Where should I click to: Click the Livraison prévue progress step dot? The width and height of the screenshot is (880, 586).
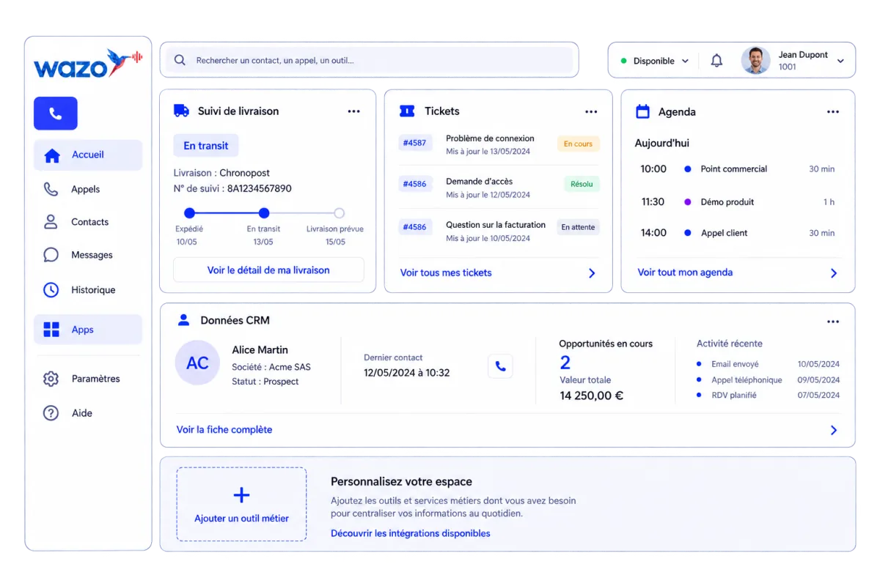339,213
